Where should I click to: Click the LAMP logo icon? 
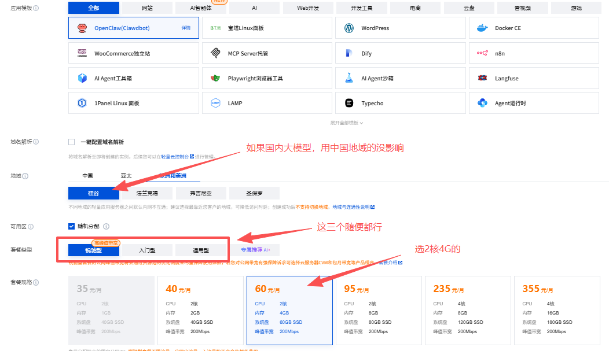pos(215,103)
